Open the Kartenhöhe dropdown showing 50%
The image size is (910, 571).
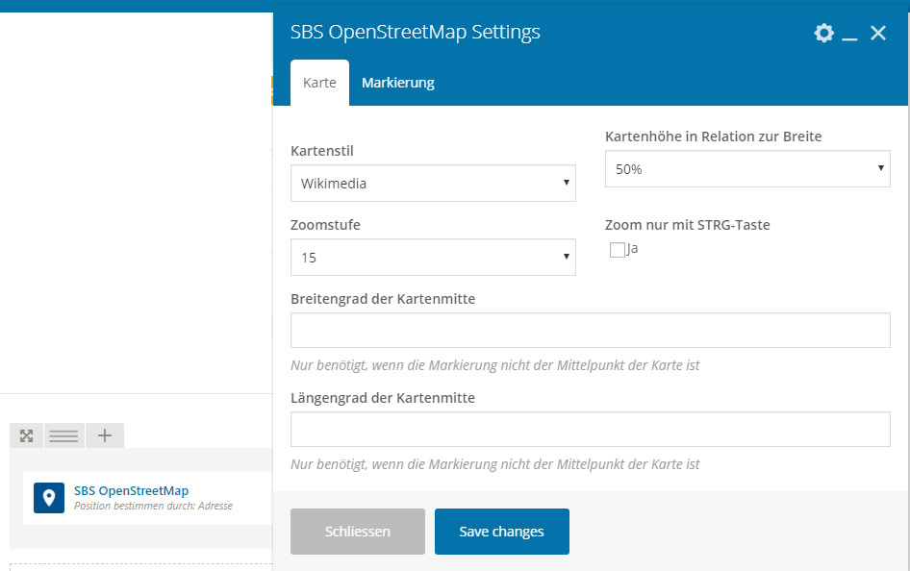(x=747, y=168)
